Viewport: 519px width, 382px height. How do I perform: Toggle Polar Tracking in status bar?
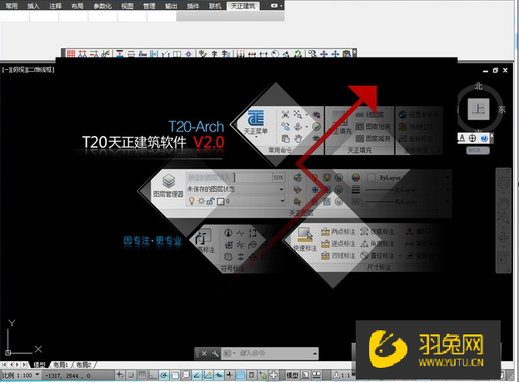click(164, 375)
